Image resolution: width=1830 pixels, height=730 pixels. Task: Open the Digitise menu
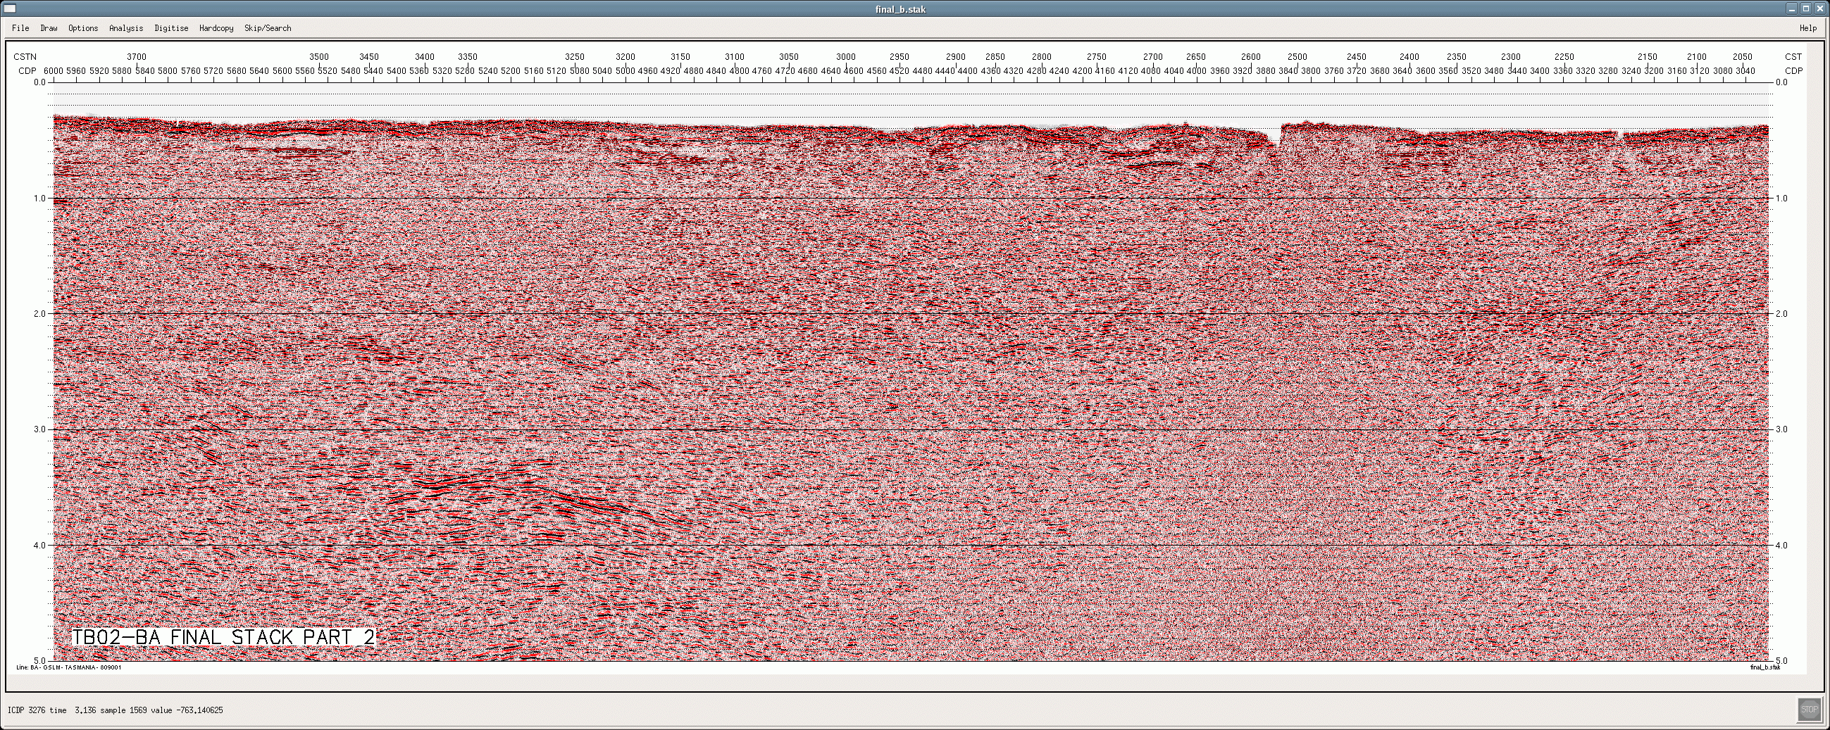coord(171,28)
